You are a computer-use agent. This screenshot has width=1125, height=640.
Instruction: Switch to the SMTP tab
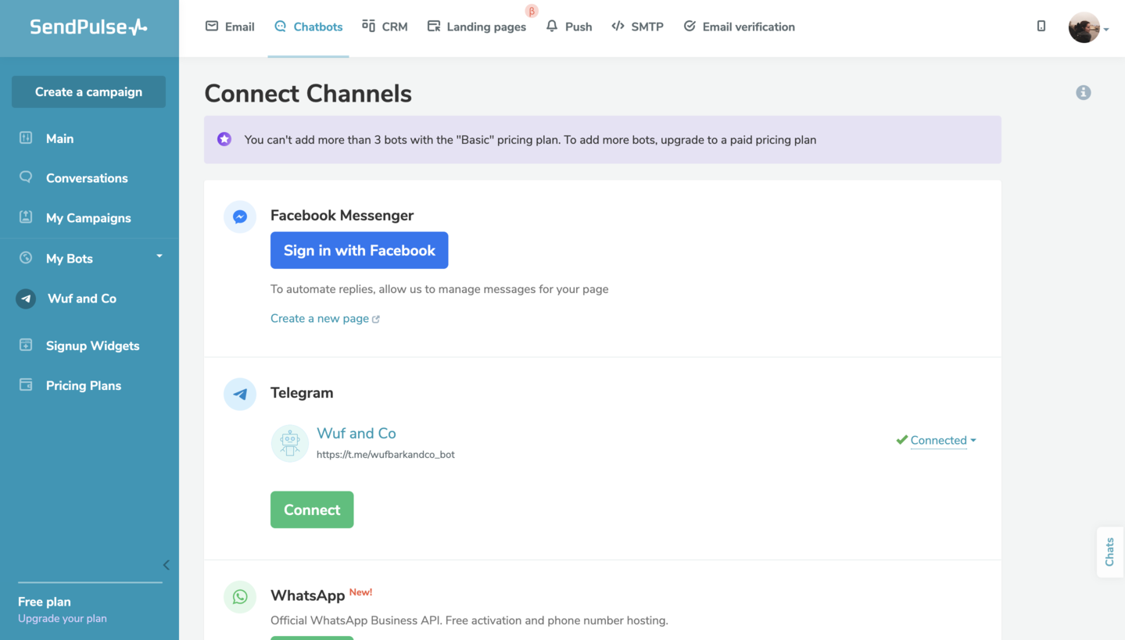[637, 27]
